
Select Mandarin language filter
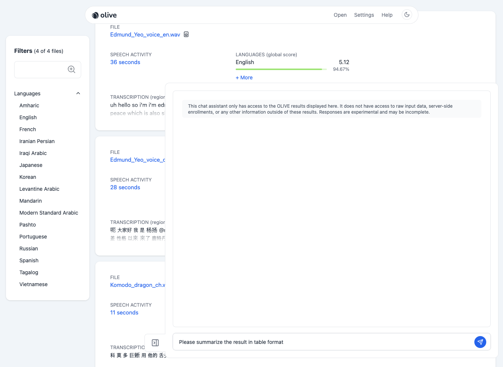[31, 201]
